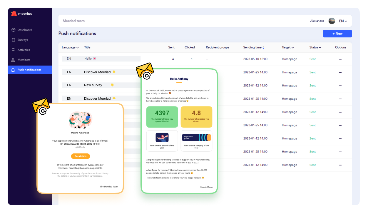Viewport: 368px width, 214px height.
Task: Click the Clicked column header
Action: [190, 47]
